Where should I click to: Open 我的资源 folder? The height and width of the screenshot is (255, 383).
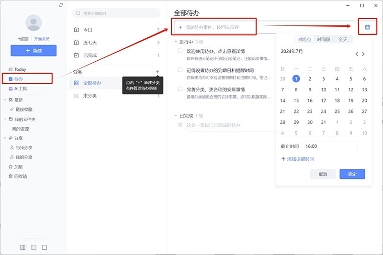click(21, 129)
